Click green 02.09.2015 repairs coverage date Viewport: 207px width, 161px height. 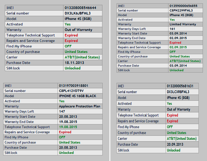pyautogui.click(x=178, y=47)
